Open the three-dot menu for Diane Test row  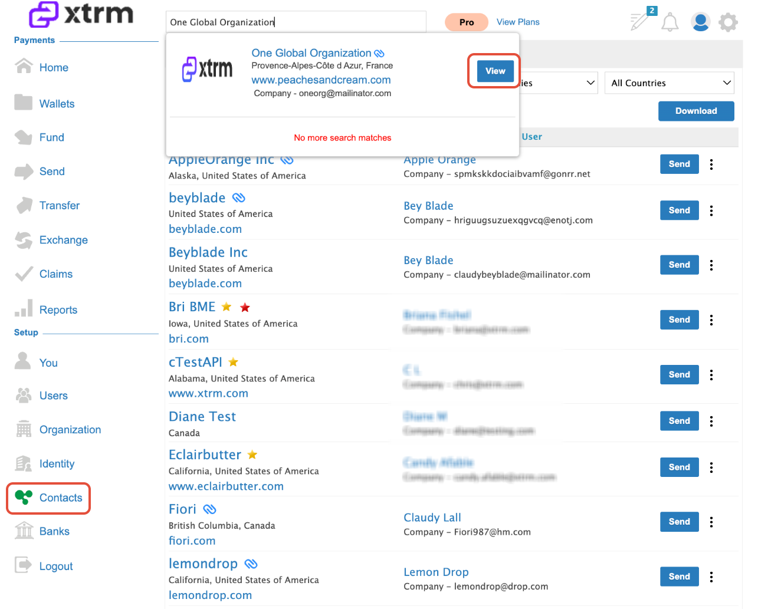711,421
